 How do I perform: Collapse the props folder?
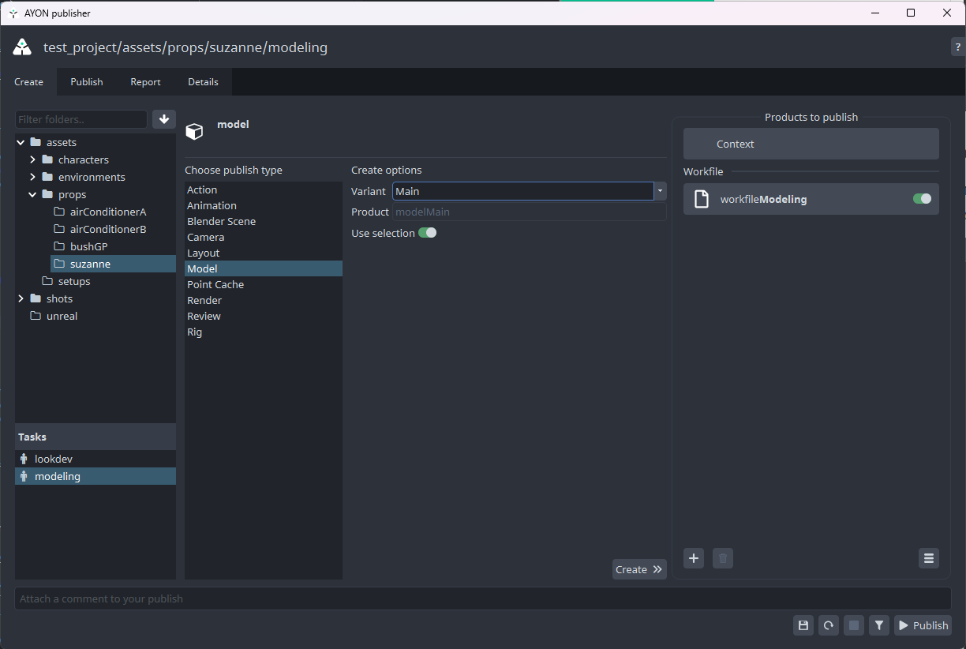[32, 194]
